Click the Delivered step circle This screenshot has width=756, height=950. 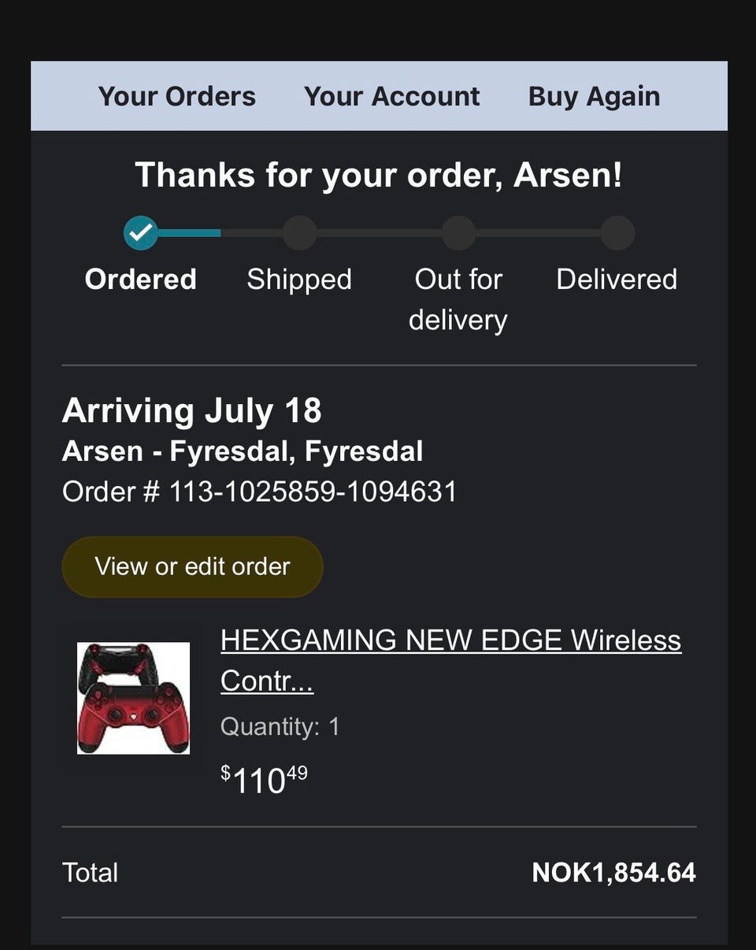pos(617,233)
